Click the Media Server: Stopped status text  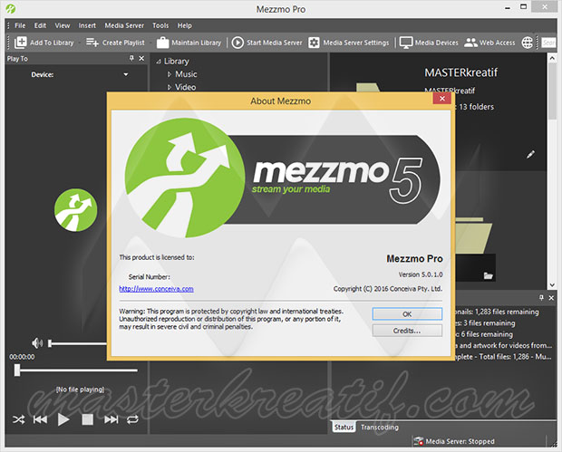tap(460, 441)
